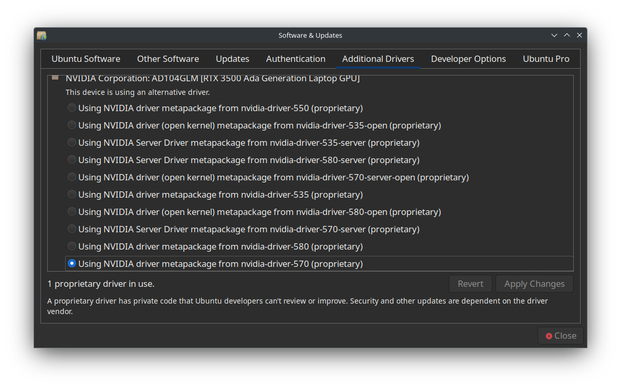Click the Apply Changes button

pyautogui.click(x=534, y=284)
